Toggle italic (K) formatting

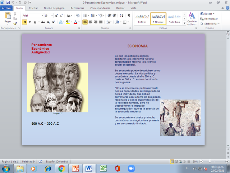pos(30,22)
